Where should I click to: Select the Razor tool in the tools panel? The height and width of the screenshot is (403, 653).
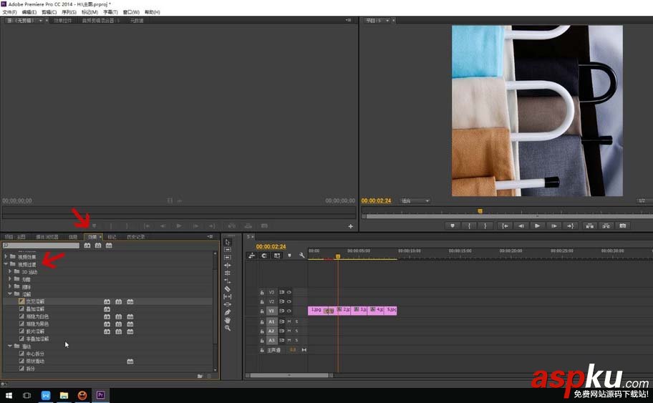228,288
